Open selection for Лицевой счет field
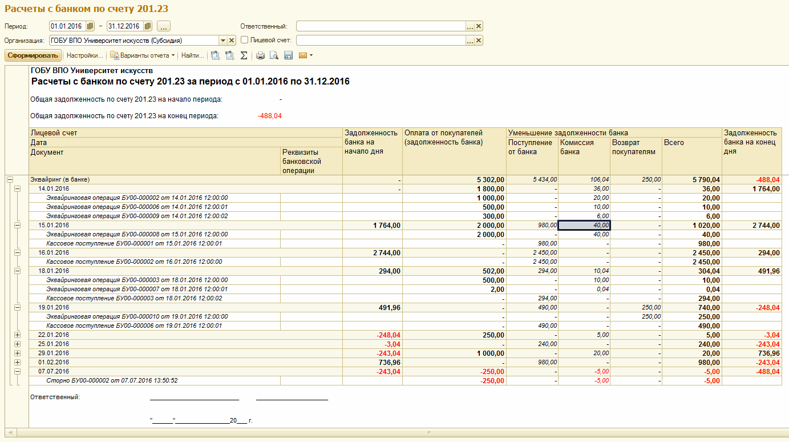The width and height of the screenshot is (789, 442). coord(470,41)
